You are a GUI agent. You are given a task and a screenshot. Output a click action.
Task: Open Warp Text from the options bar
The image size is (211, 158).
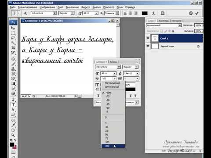153,13
